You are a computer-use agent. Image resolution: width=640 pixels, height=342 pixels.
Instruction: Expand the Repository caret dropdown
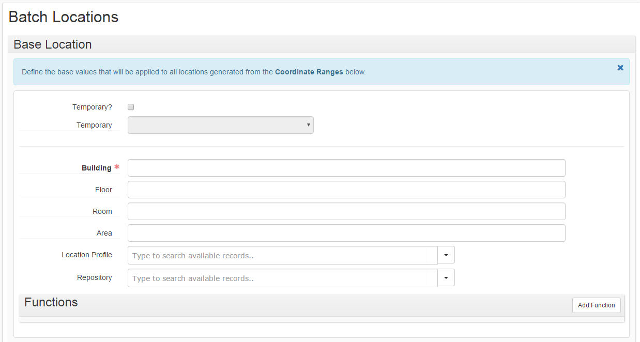446,278
